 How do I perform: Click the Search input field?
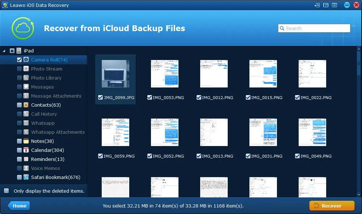coord(314,28)
